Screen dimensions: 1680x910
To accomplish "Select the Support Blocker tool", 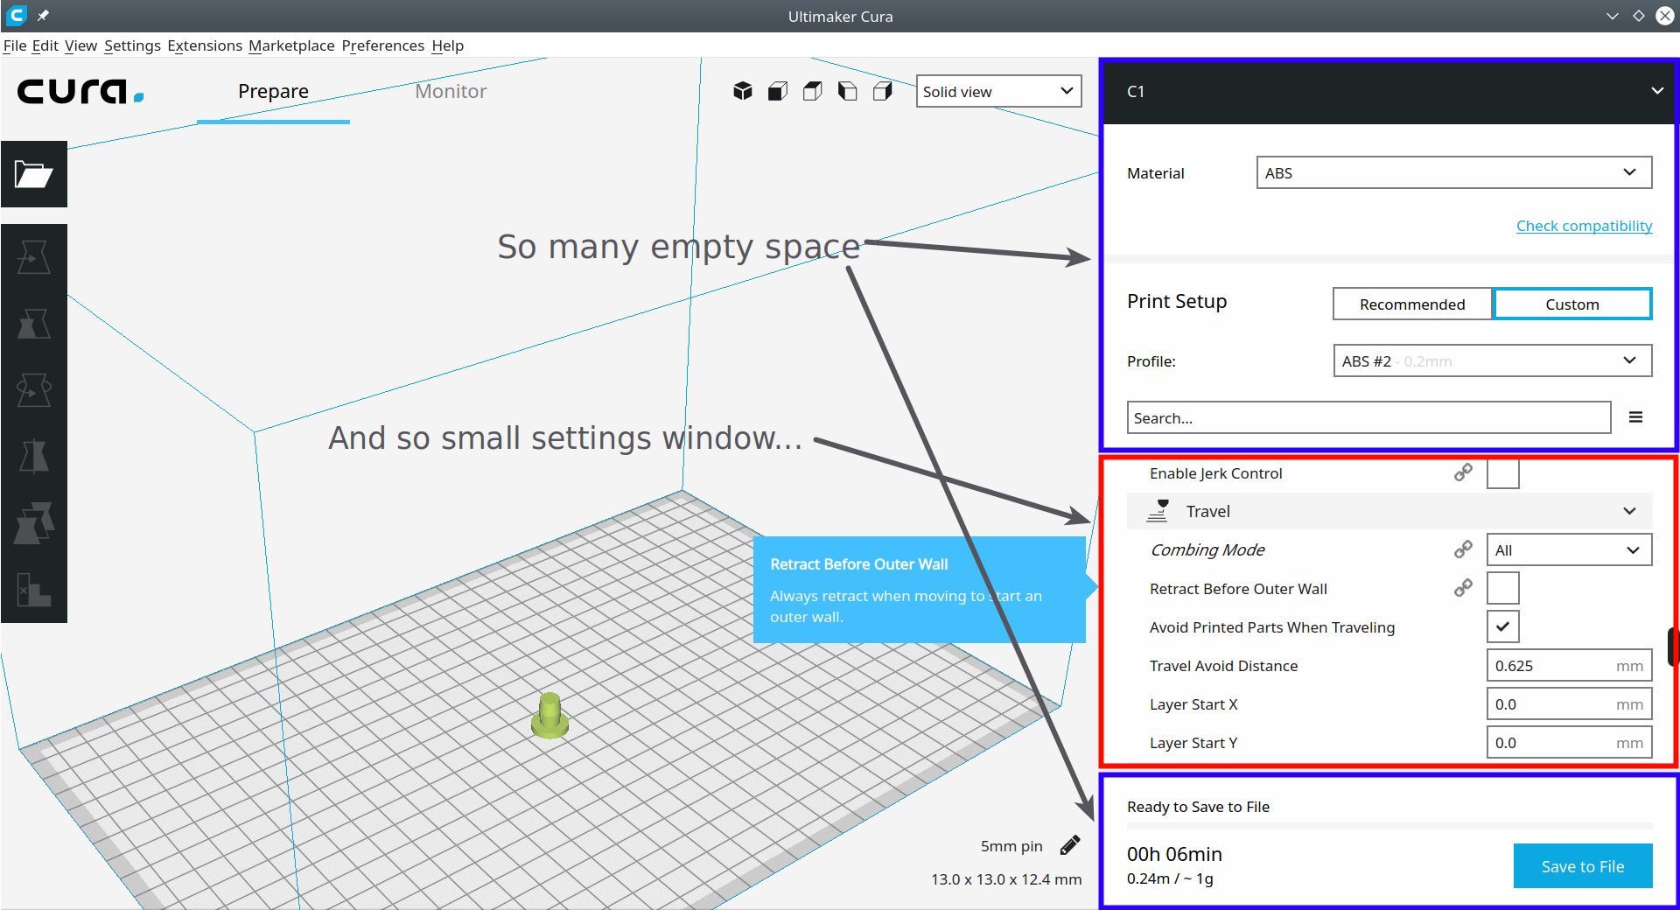I will 34,590.
